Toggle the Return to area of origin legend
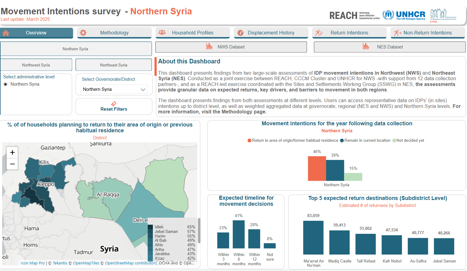Viewport: 467px width, 271px height. 250,141
